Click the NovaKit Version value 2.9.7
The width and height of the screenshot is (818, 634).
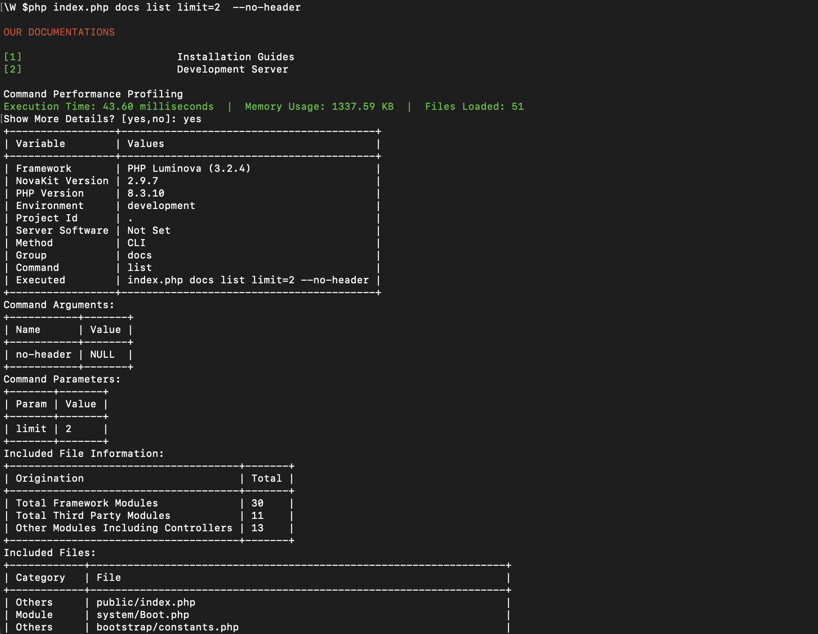tap(143, 181)
